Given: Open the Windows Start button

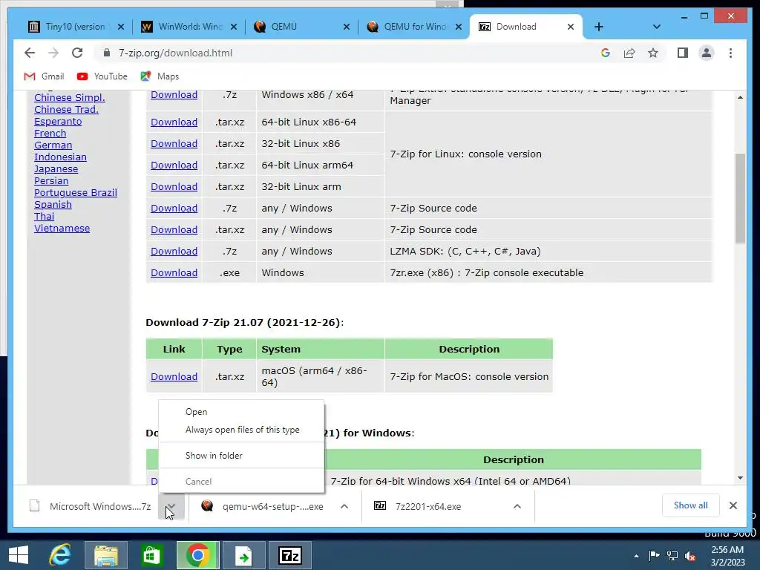Looking at the screenshot, I should point(19,555).
